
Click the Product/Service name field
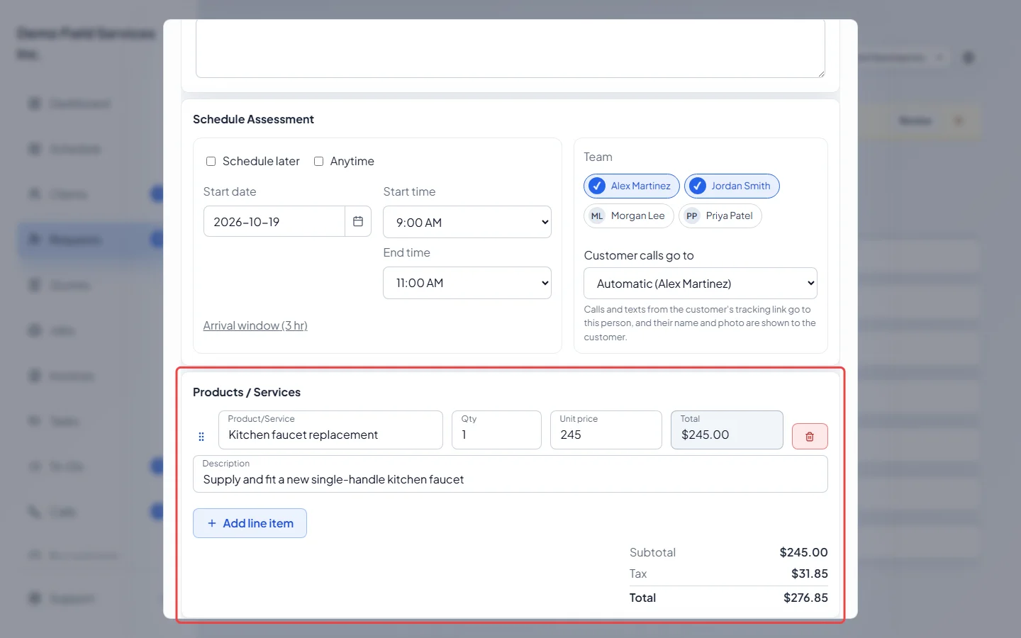pyautogui.click(x=330, y=430)
